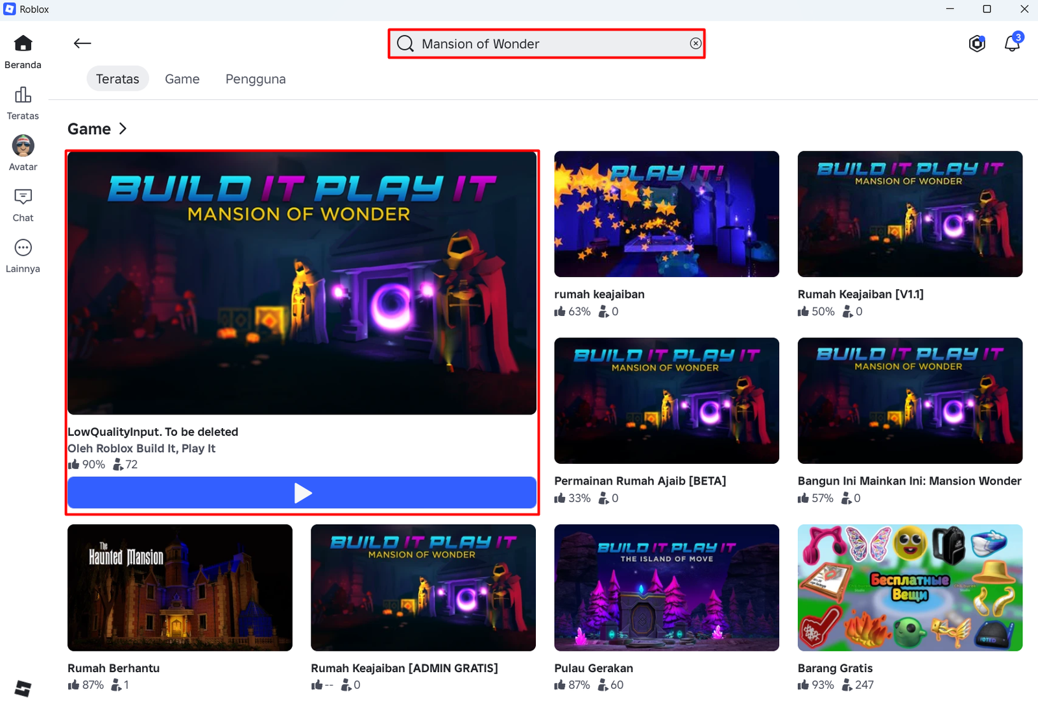The height and width of the screenshot is (711, 1038).
Task: Switch to the Pengguna tab
Action: 256,79
